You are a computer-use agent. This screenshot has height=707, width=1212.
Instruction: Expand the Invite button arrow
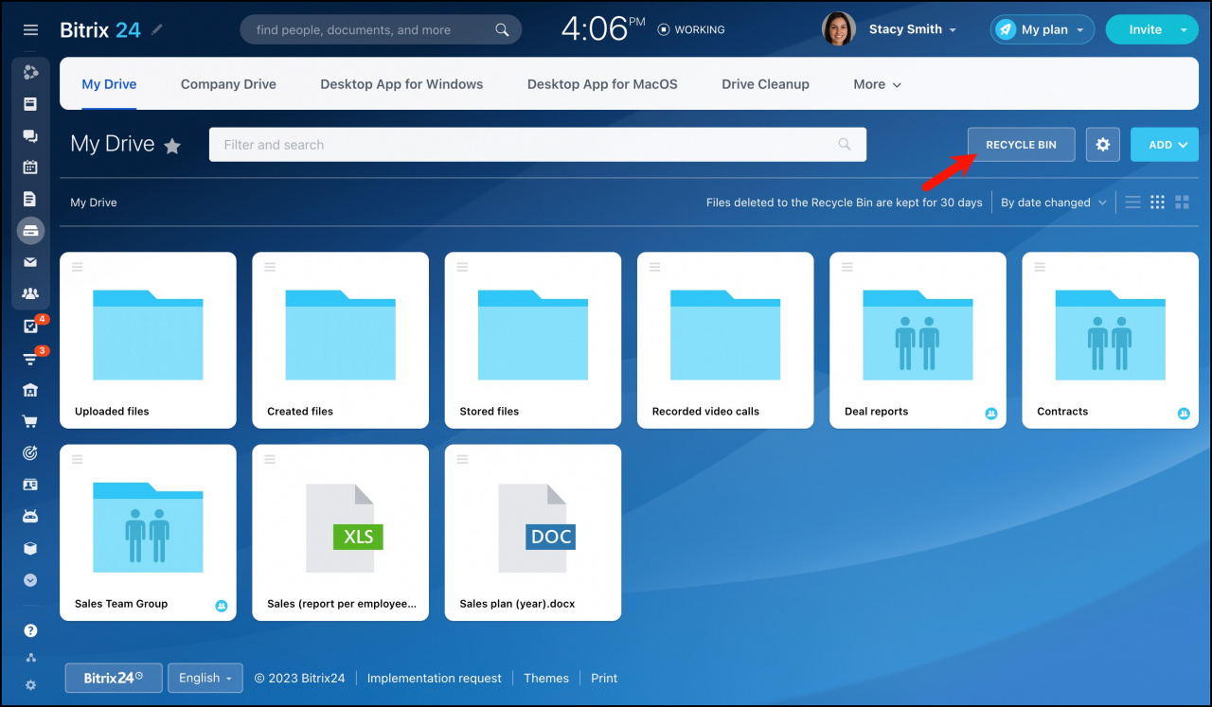pos(1184,29)
